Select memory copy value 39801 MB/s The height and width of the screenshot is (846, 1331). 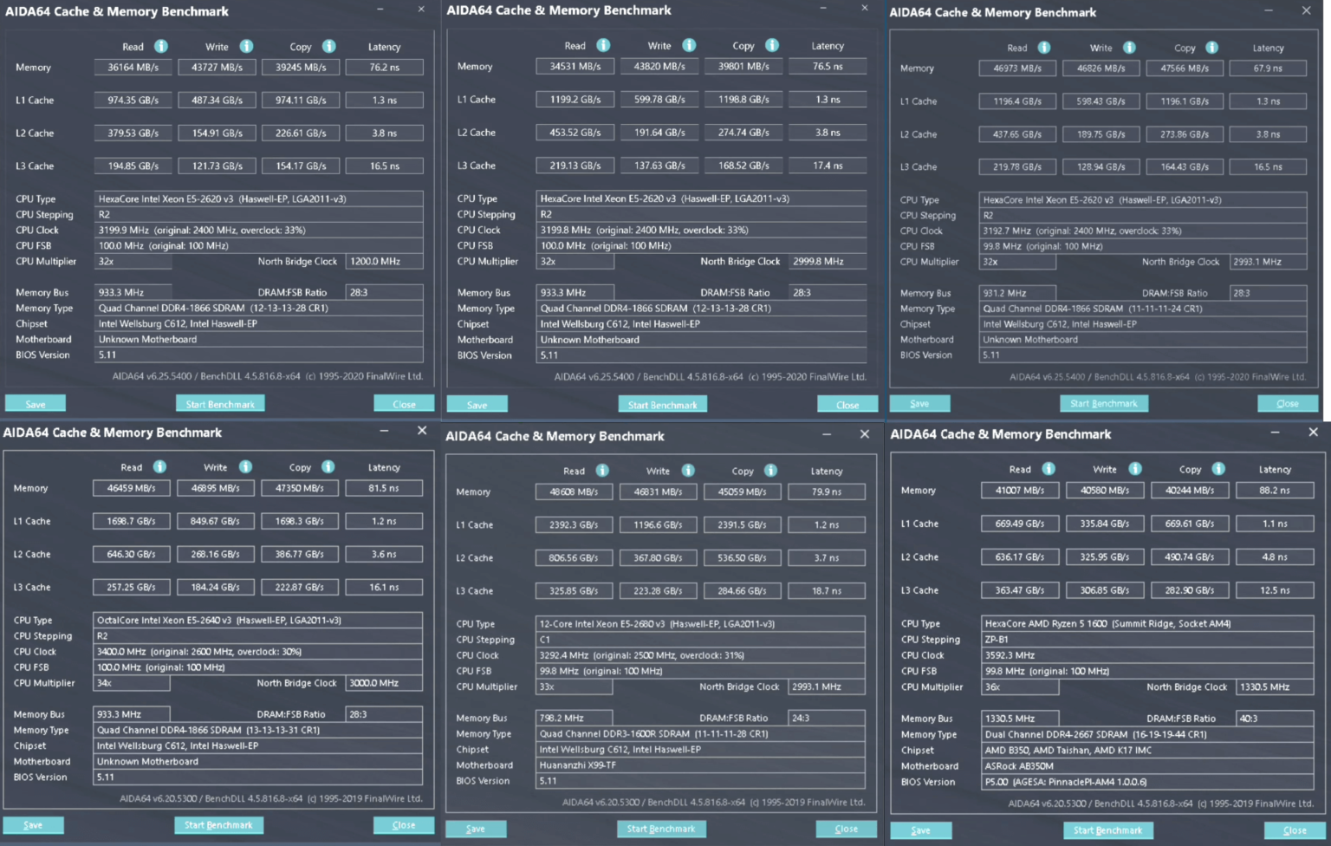pyautogui.click(x=743, y=66)
